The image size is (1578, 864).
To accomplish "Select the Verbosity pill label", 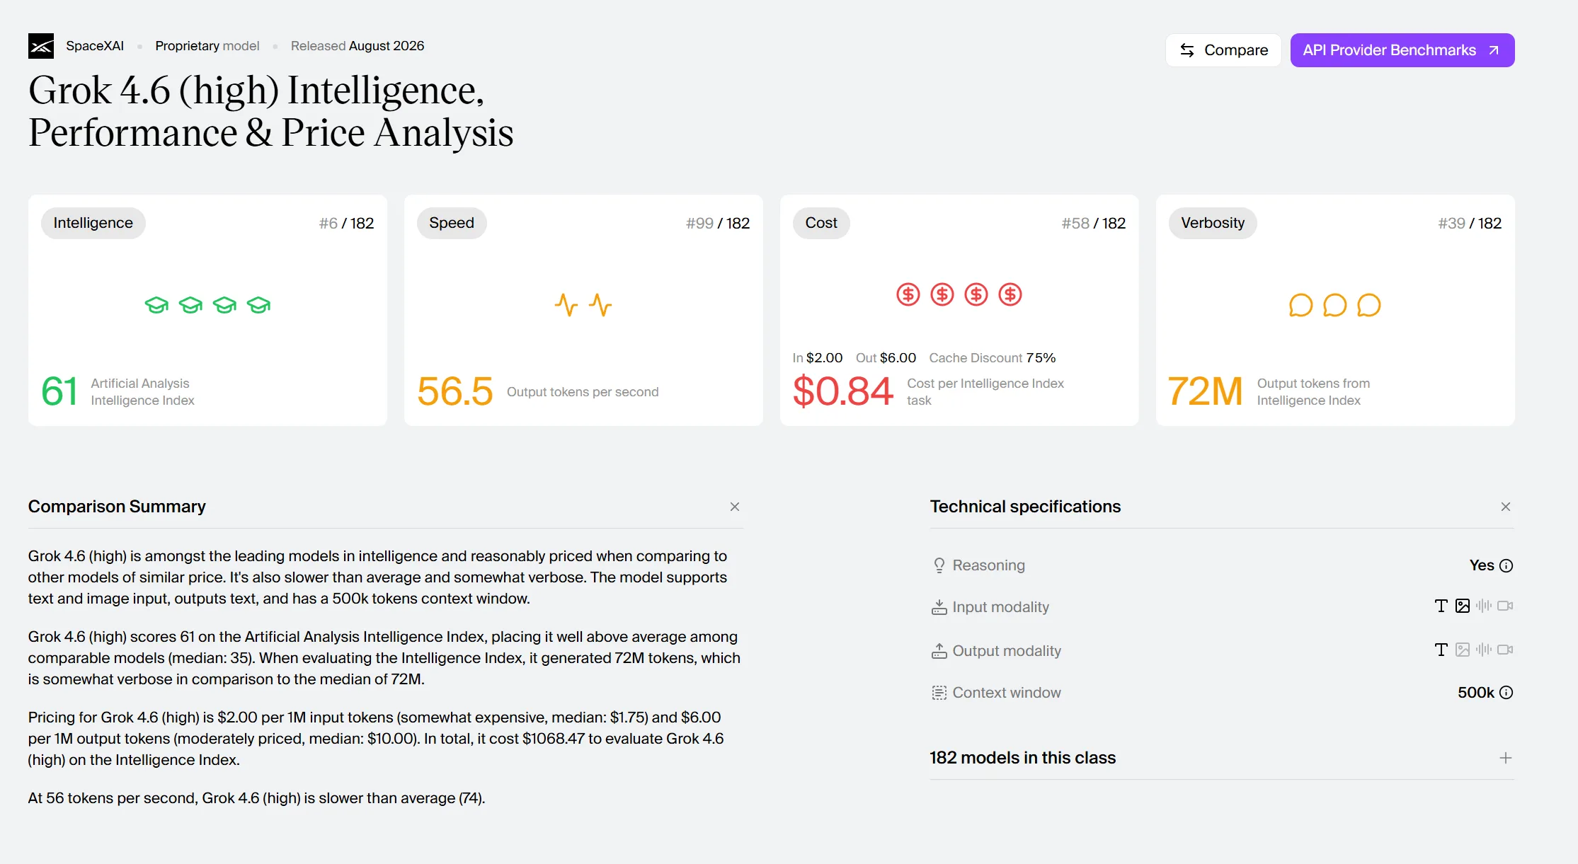I will (1213, 223).
